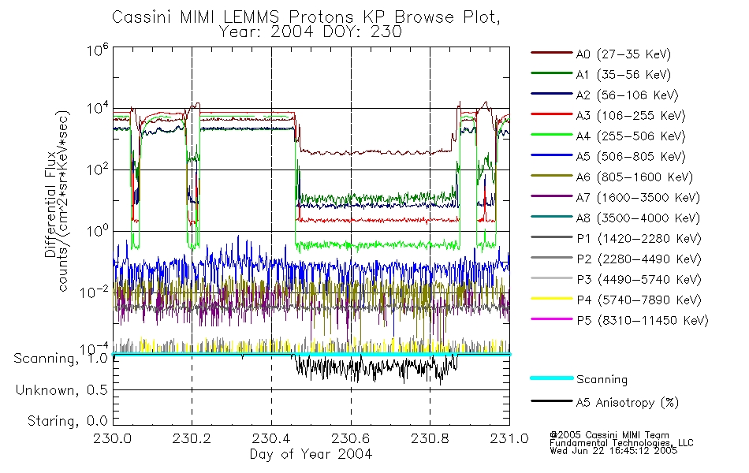Click the A4 (255-506 KeV) legend label
The height and width of the screenshot is (473, 749).
coord(631,136)
